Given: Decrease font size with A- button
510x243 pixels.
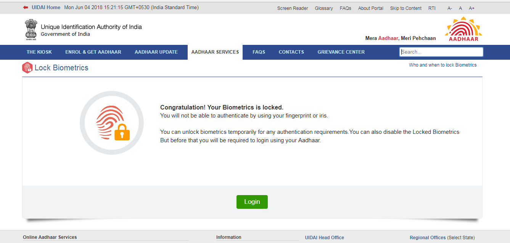Looking at the screenshot, I should coord(450,8).
